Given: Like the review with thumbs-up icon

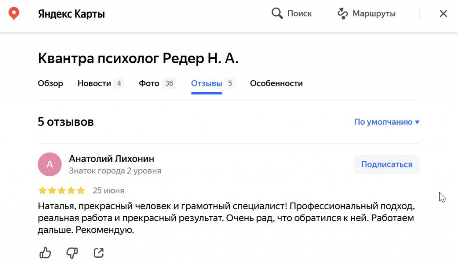Looking at the screenshot, I should [45, 252].
